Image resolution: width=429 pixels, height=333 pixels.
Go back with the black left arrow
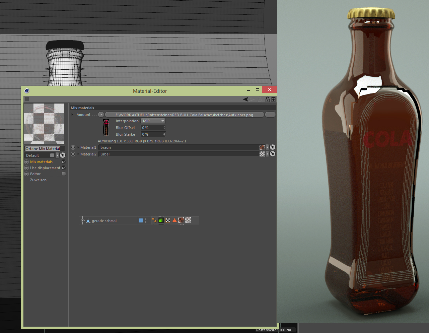tap(246, 99)
